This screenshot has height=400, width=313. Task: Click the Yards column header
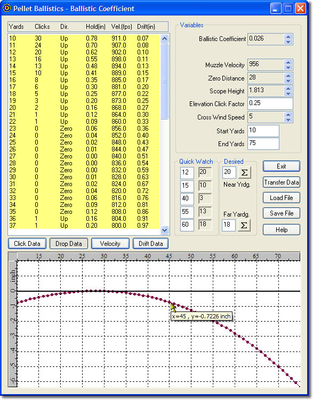[x=17, y=27]
